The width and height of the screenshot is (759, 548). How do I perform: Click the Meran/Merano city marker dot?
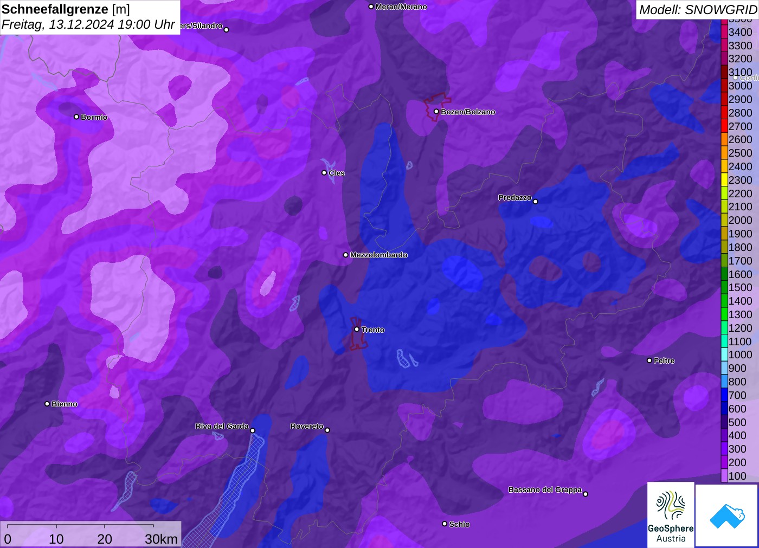(371, 7)
